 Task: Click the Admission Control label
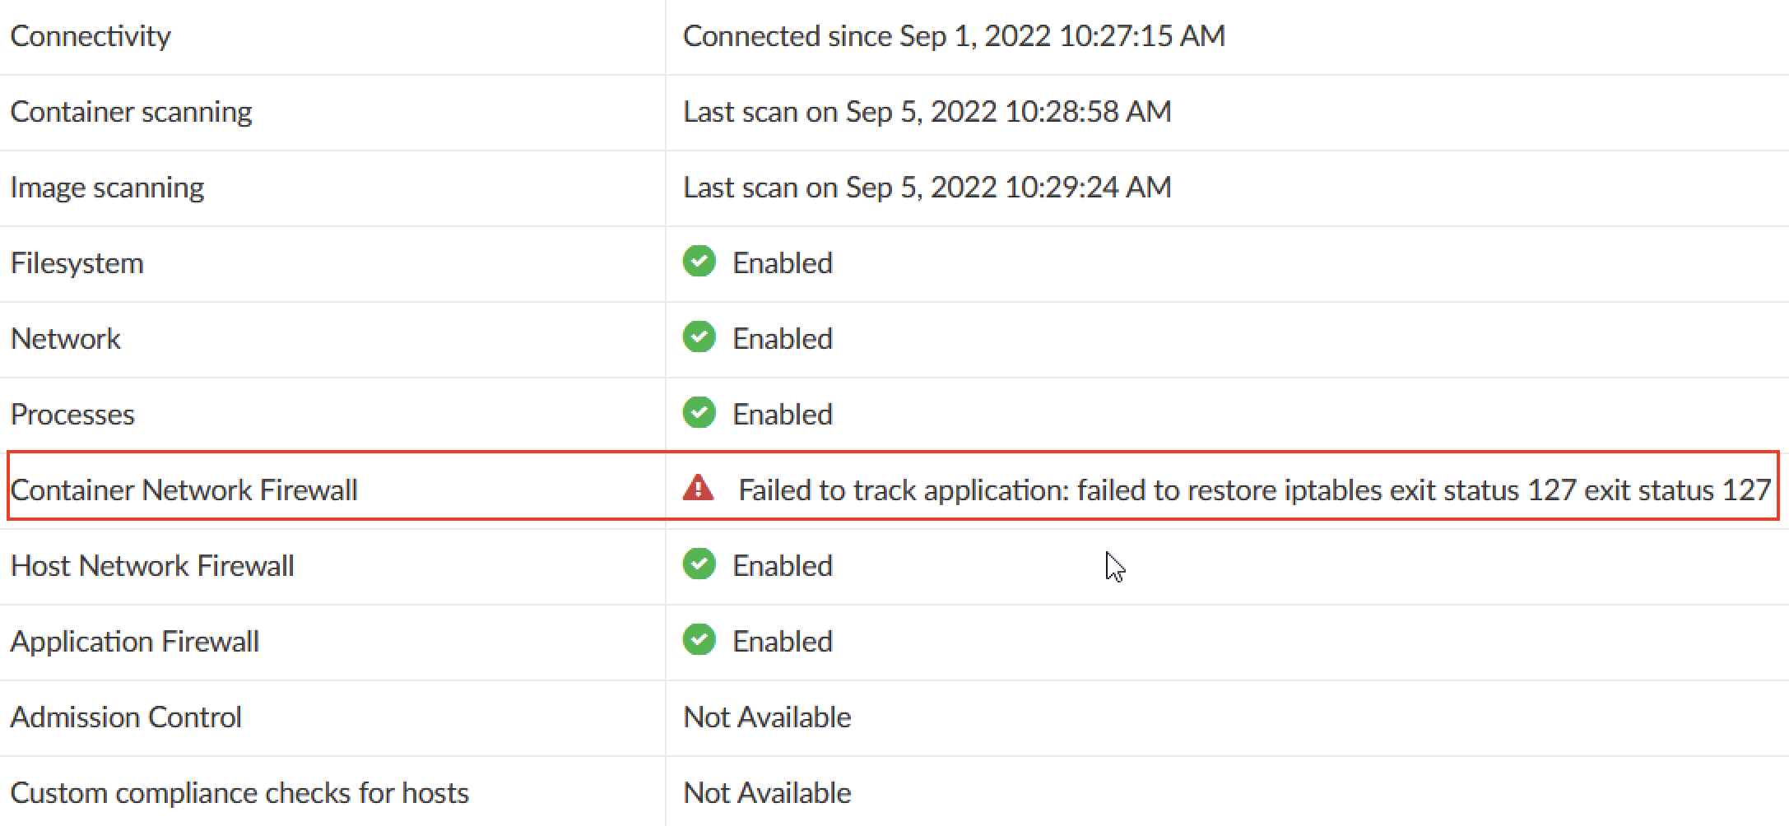coord(126,717)
